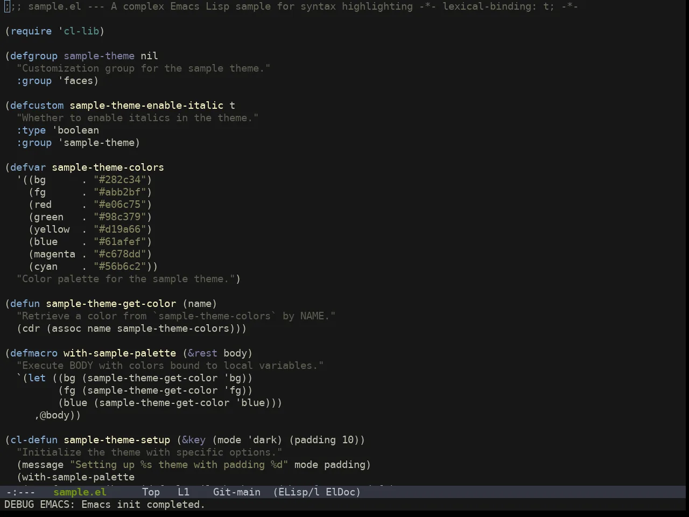
Task: Click the 'yellow' key in the color alist
Action: click(52, 229)
